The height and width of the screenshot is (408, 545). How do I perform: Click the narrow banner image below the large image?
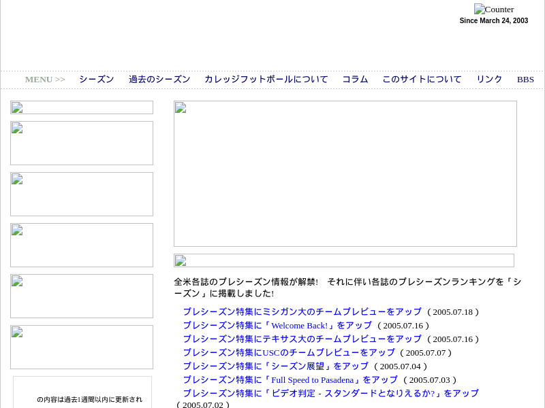pyautogui.click(x=343, y=260)
